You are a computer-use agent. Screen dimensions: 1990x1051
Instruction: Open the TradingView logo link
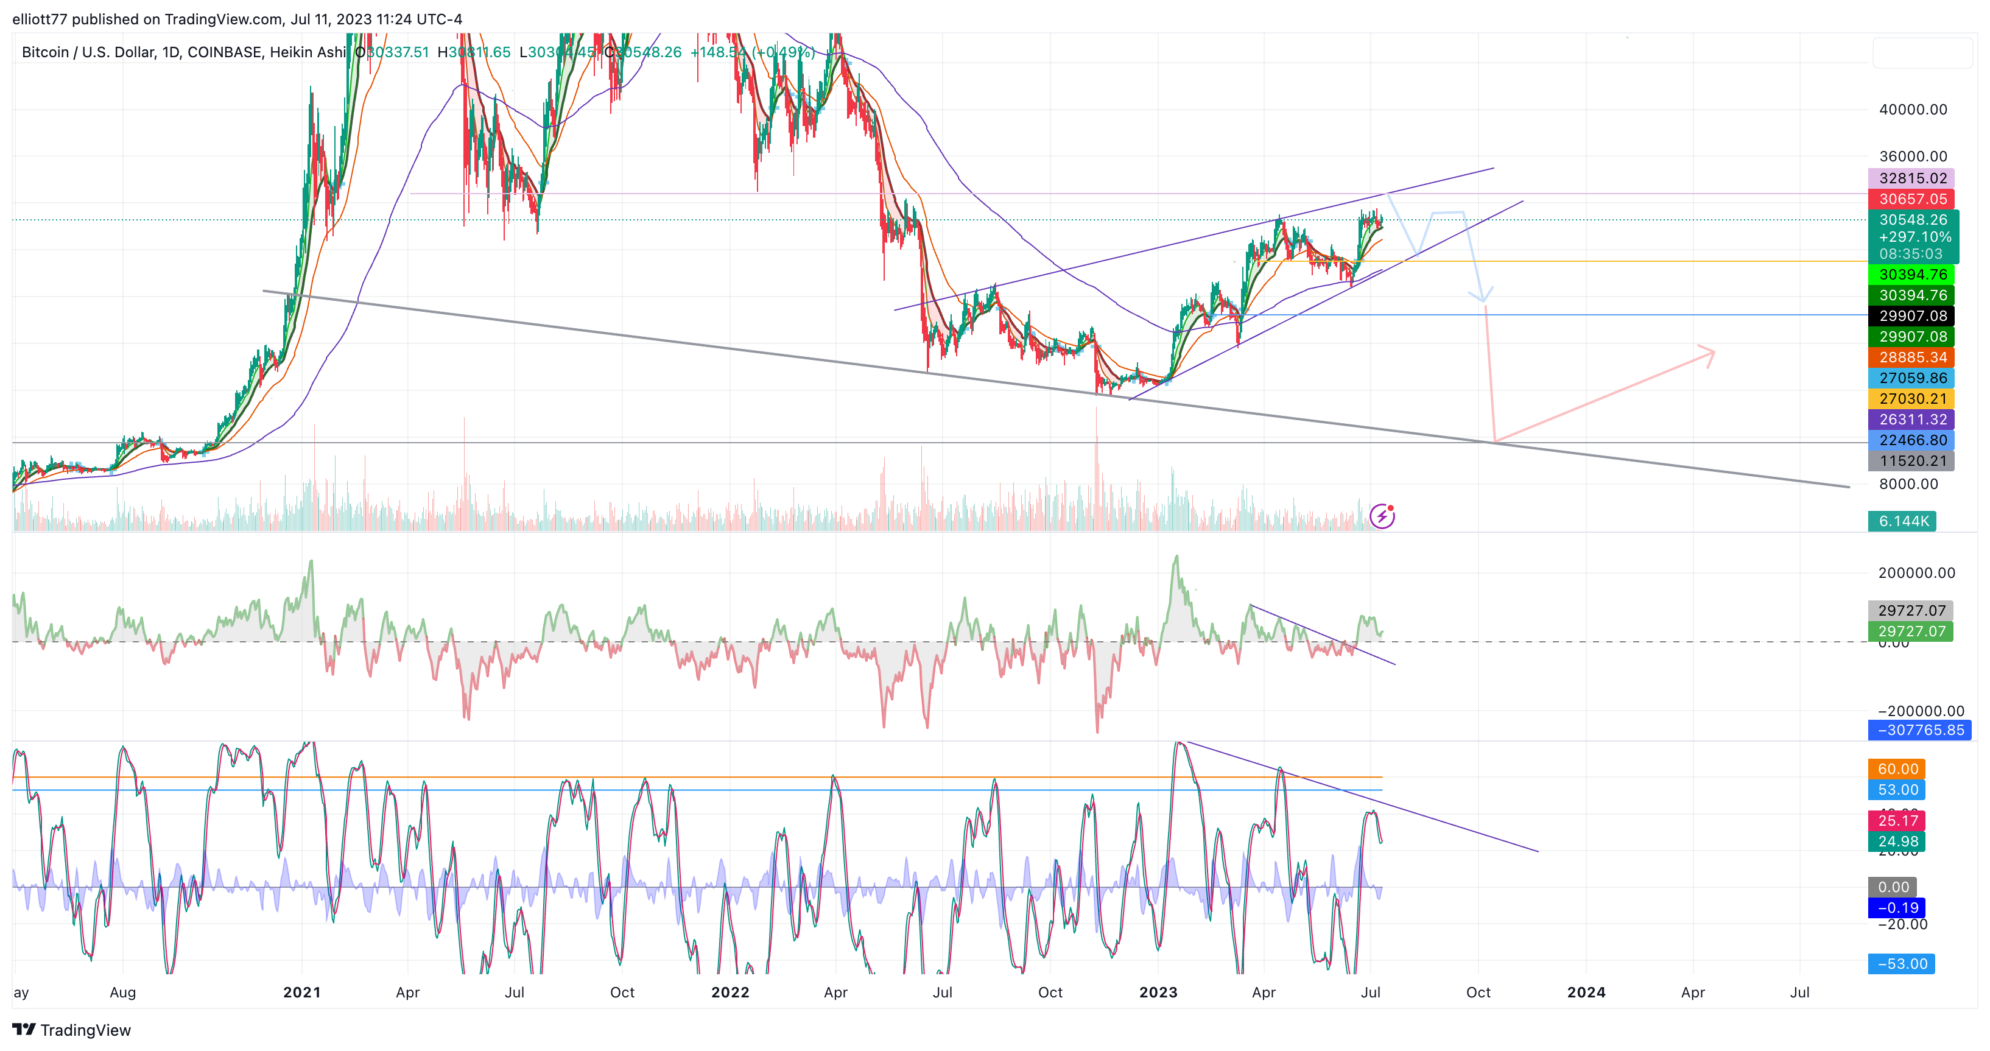72,1029
